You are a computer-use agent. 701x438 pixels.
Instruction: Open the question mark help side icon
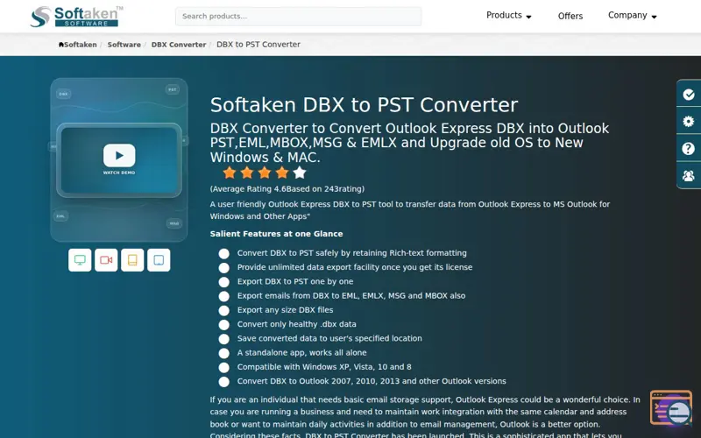tap(689, 148)
